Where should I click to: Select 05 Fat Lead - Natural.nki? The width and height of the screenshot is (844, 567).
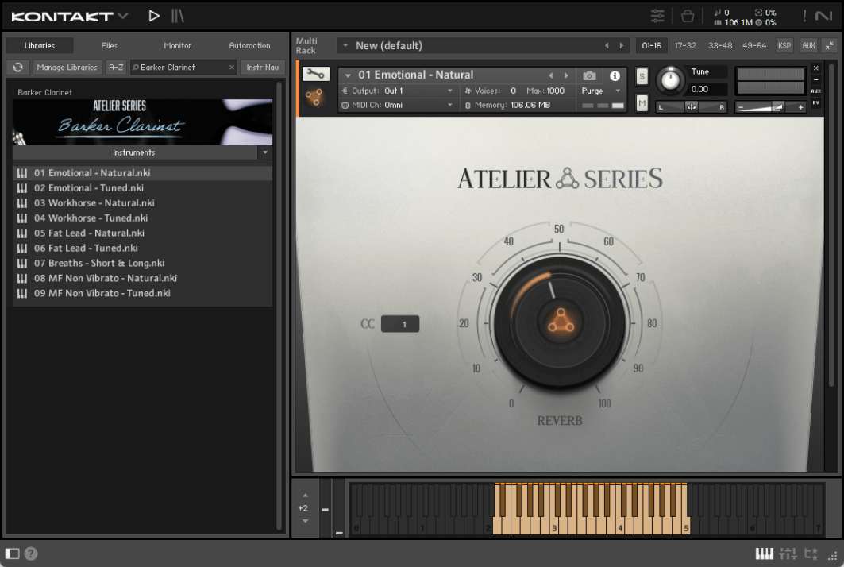tap(89, 233)
